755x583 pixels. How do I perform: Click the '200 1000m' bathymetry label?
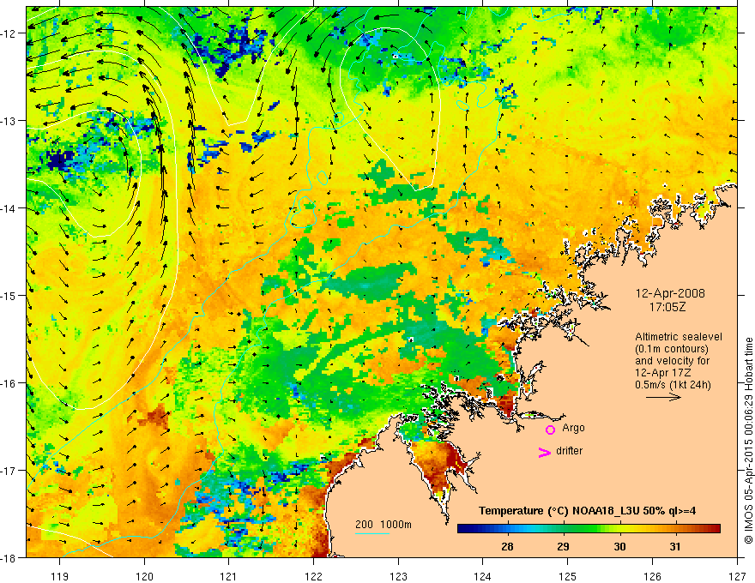(x=384, y=525)
